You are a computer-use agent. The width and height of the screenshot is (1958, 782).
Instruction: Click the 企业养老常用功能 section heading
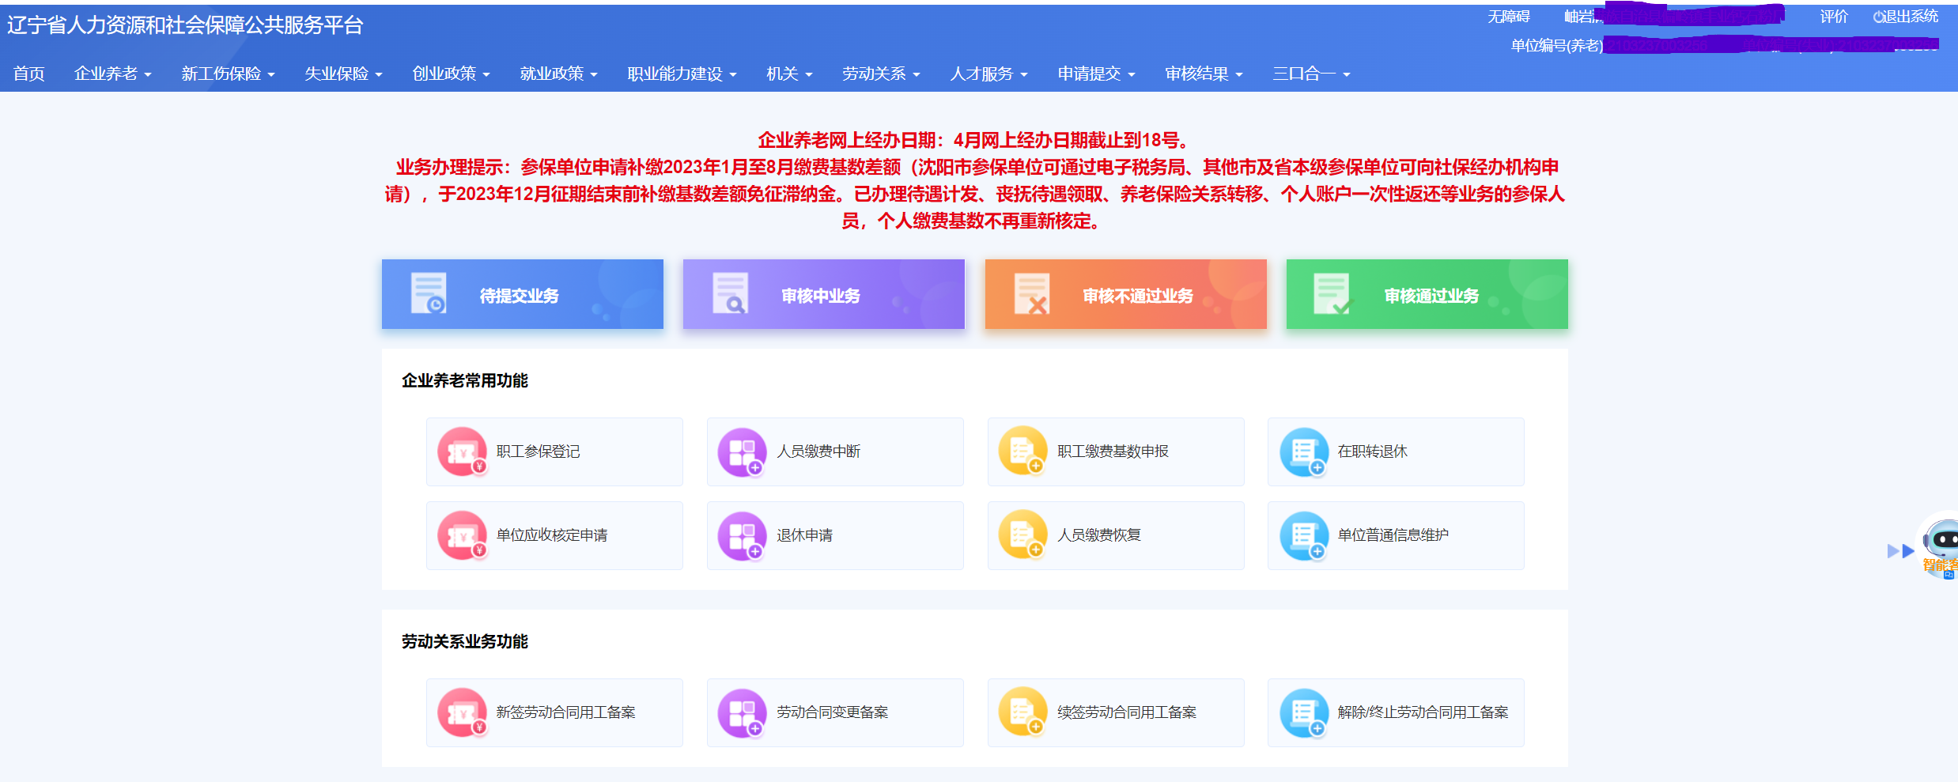465,380
